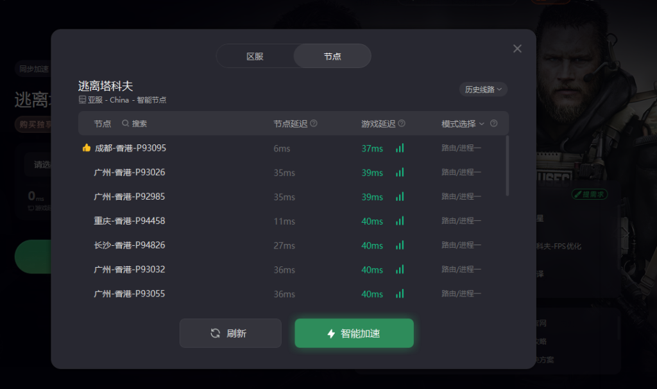This screenshot has width=657, height=389.
Task: Open help icon beside 模式选择
Action: click(494, 123)
